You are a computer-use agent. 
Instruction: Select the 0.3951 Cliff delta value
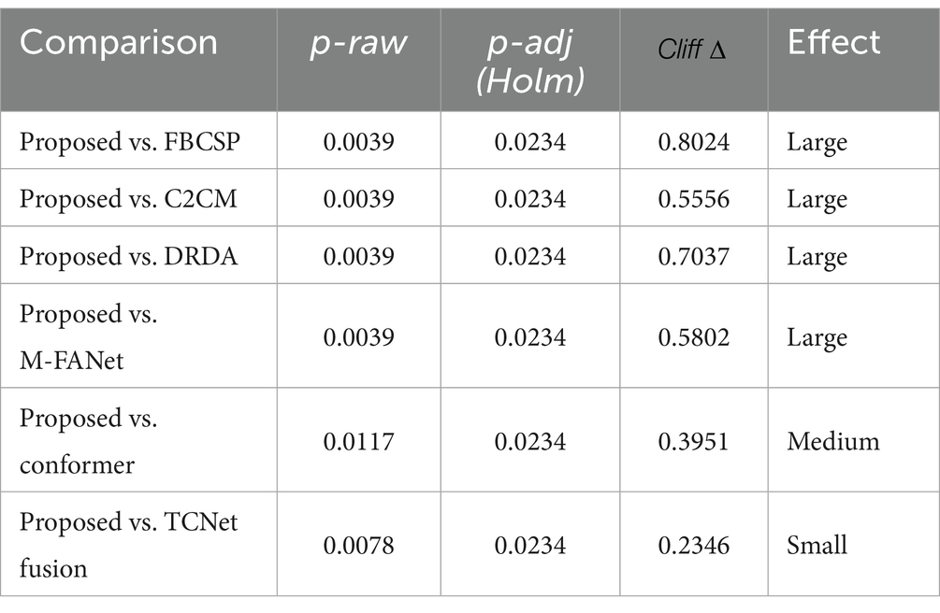[693, 439]
